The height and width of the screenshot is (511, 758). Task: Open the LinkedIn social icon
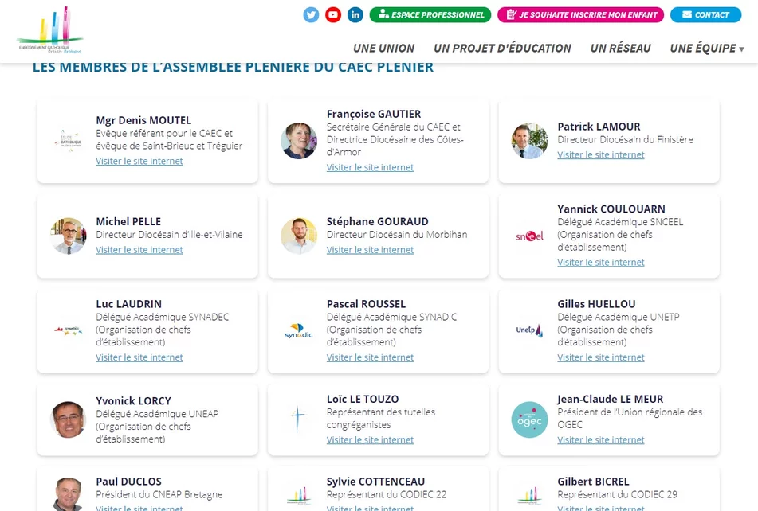(x=355, y=14)
